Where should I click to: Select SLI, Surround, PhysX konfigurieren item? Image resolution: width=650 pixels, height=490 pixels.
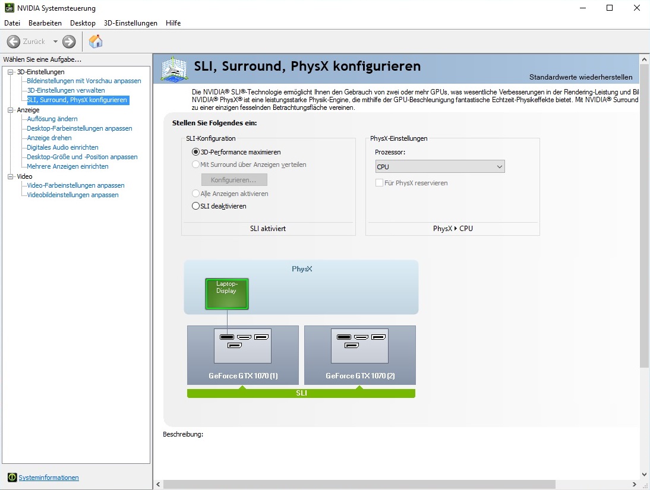[77, 100]
